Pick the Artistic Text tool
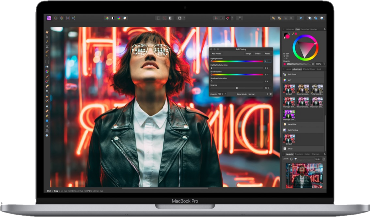Viewport: 370px width, 217px height. click(47, 126)
